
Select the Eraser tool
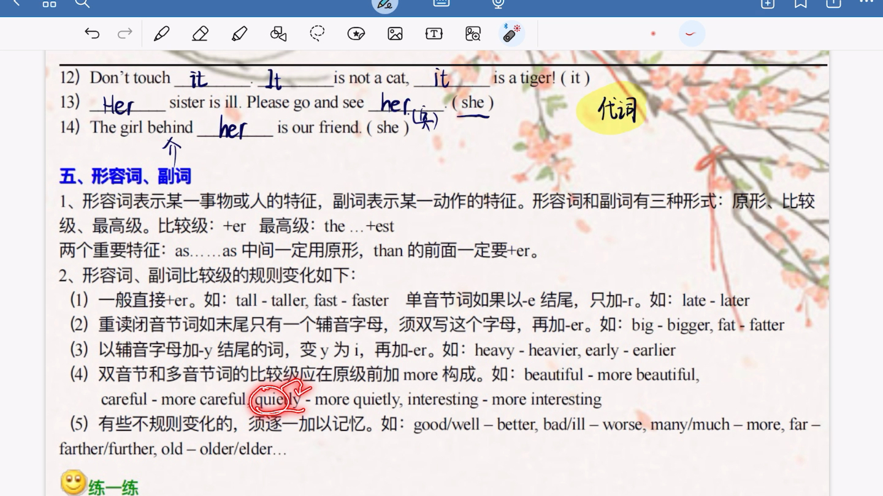[x=200, y=34]
